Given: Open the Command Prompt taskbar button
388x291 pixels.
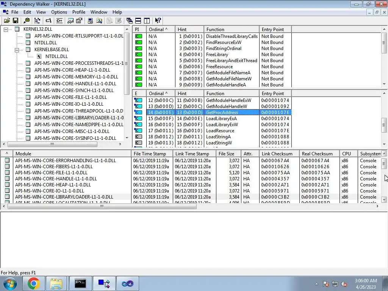Looking at the screenshot, I should [x=80, y=283].
